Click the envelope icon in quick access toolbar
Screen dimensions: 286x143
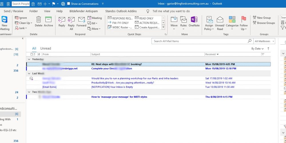[39, 4]
